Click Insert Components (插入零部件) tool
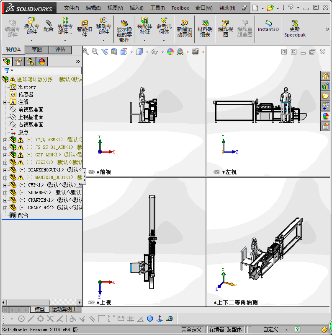332x335 pixels. (x=31, y=26)
